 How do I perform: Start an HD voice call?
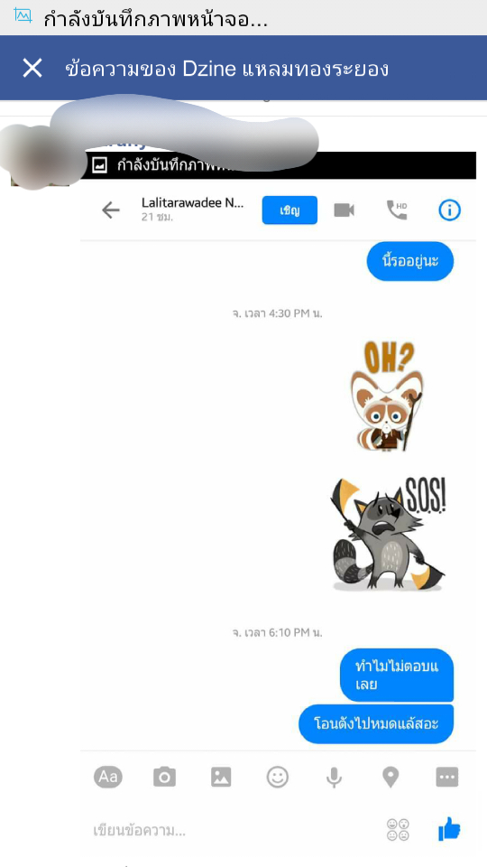(397, 210)
